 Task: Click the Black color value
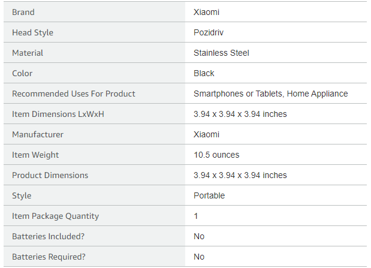204,73
